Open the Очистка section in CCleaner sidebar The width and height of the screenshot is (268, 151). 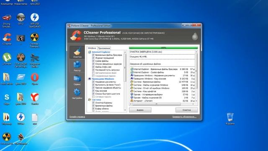point(77,52)
